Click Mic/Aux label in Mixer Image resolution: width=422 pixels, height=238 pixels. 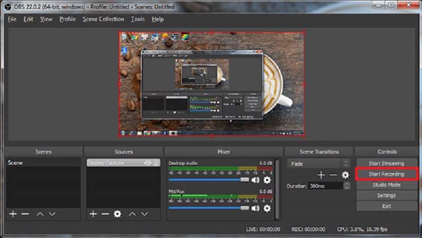point(177,192)
